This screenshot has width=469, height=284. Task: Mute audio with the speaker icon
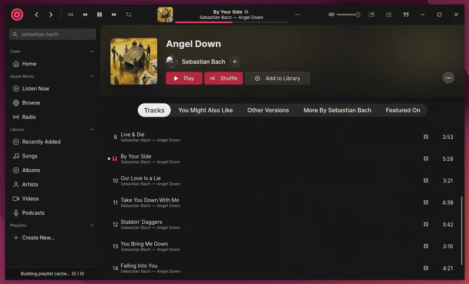tap(331, 14)
